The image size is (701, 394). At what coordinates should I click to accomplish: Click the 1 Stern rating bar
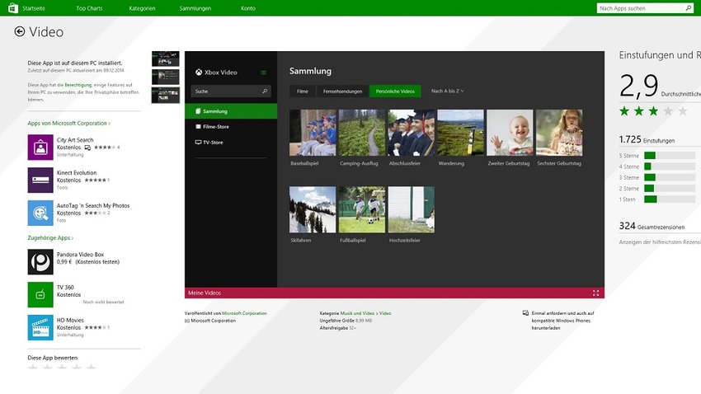[x=670, y=199]
